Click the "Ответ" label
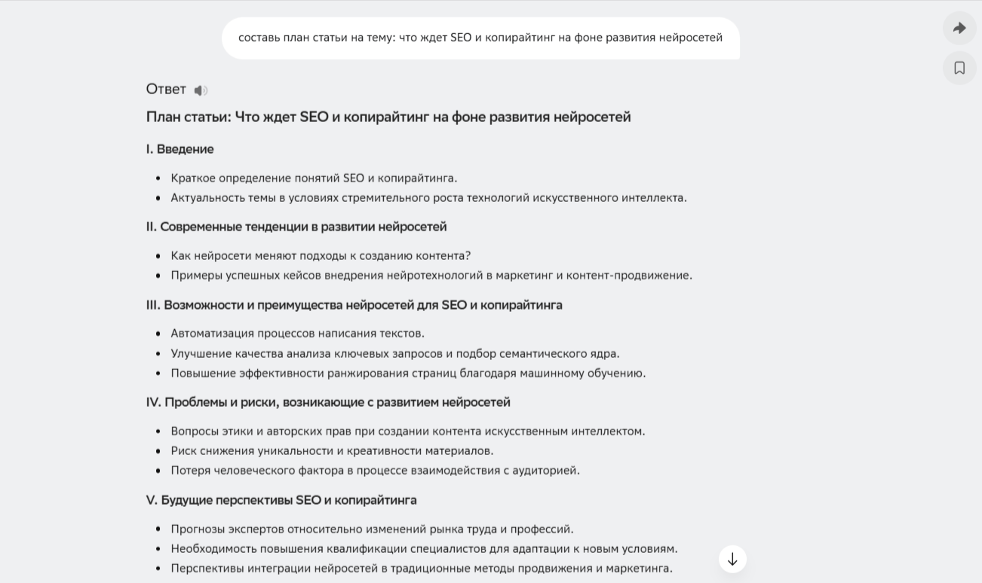The image size is (982, 583). click(166, 90)
